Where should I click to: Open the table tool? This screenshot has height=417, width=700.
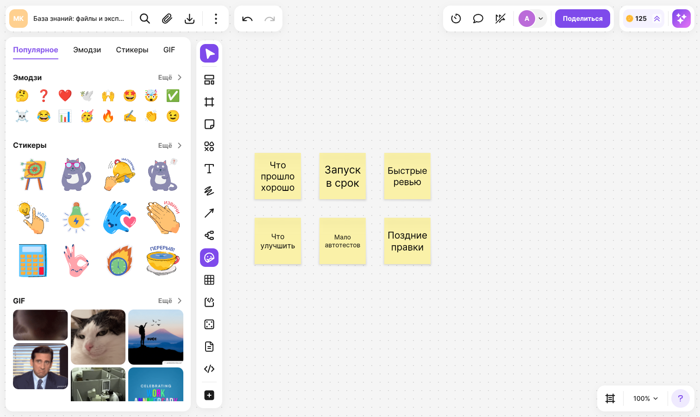[209, 280]
